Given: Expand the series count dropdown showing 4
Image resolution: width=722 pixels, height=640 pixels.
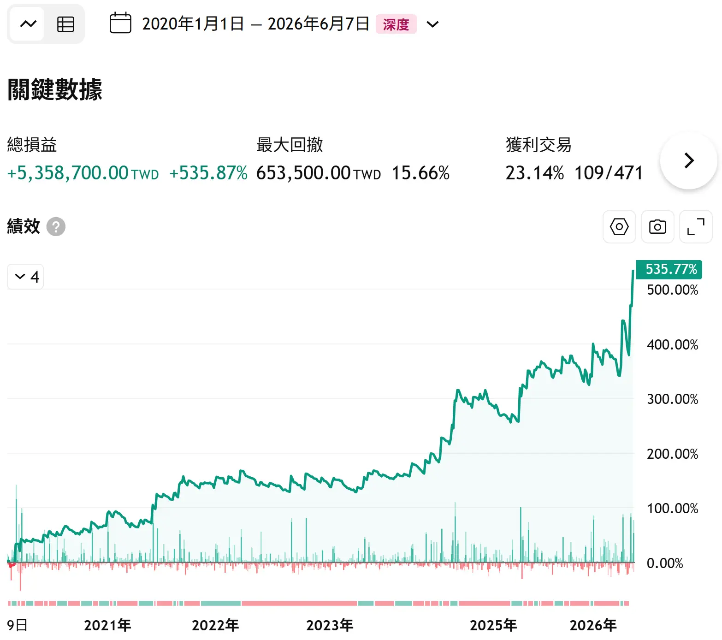Looking at the screenshot, I should (25, 277).
